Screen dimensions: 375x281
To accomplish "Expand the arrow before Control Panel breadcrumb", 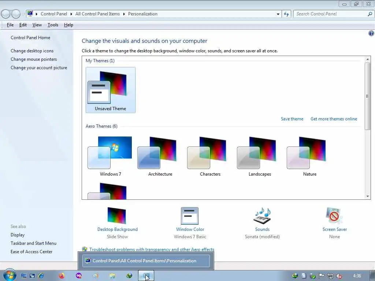I will coord(36,14).
